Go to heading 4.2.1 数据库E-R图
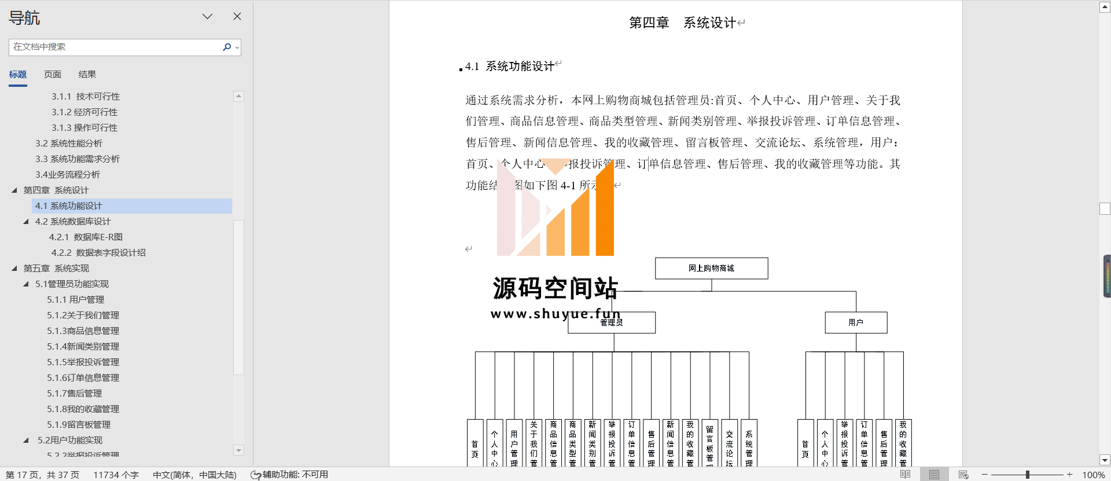The width and height of the screenshot is (1111, 481). click(86, 237)
